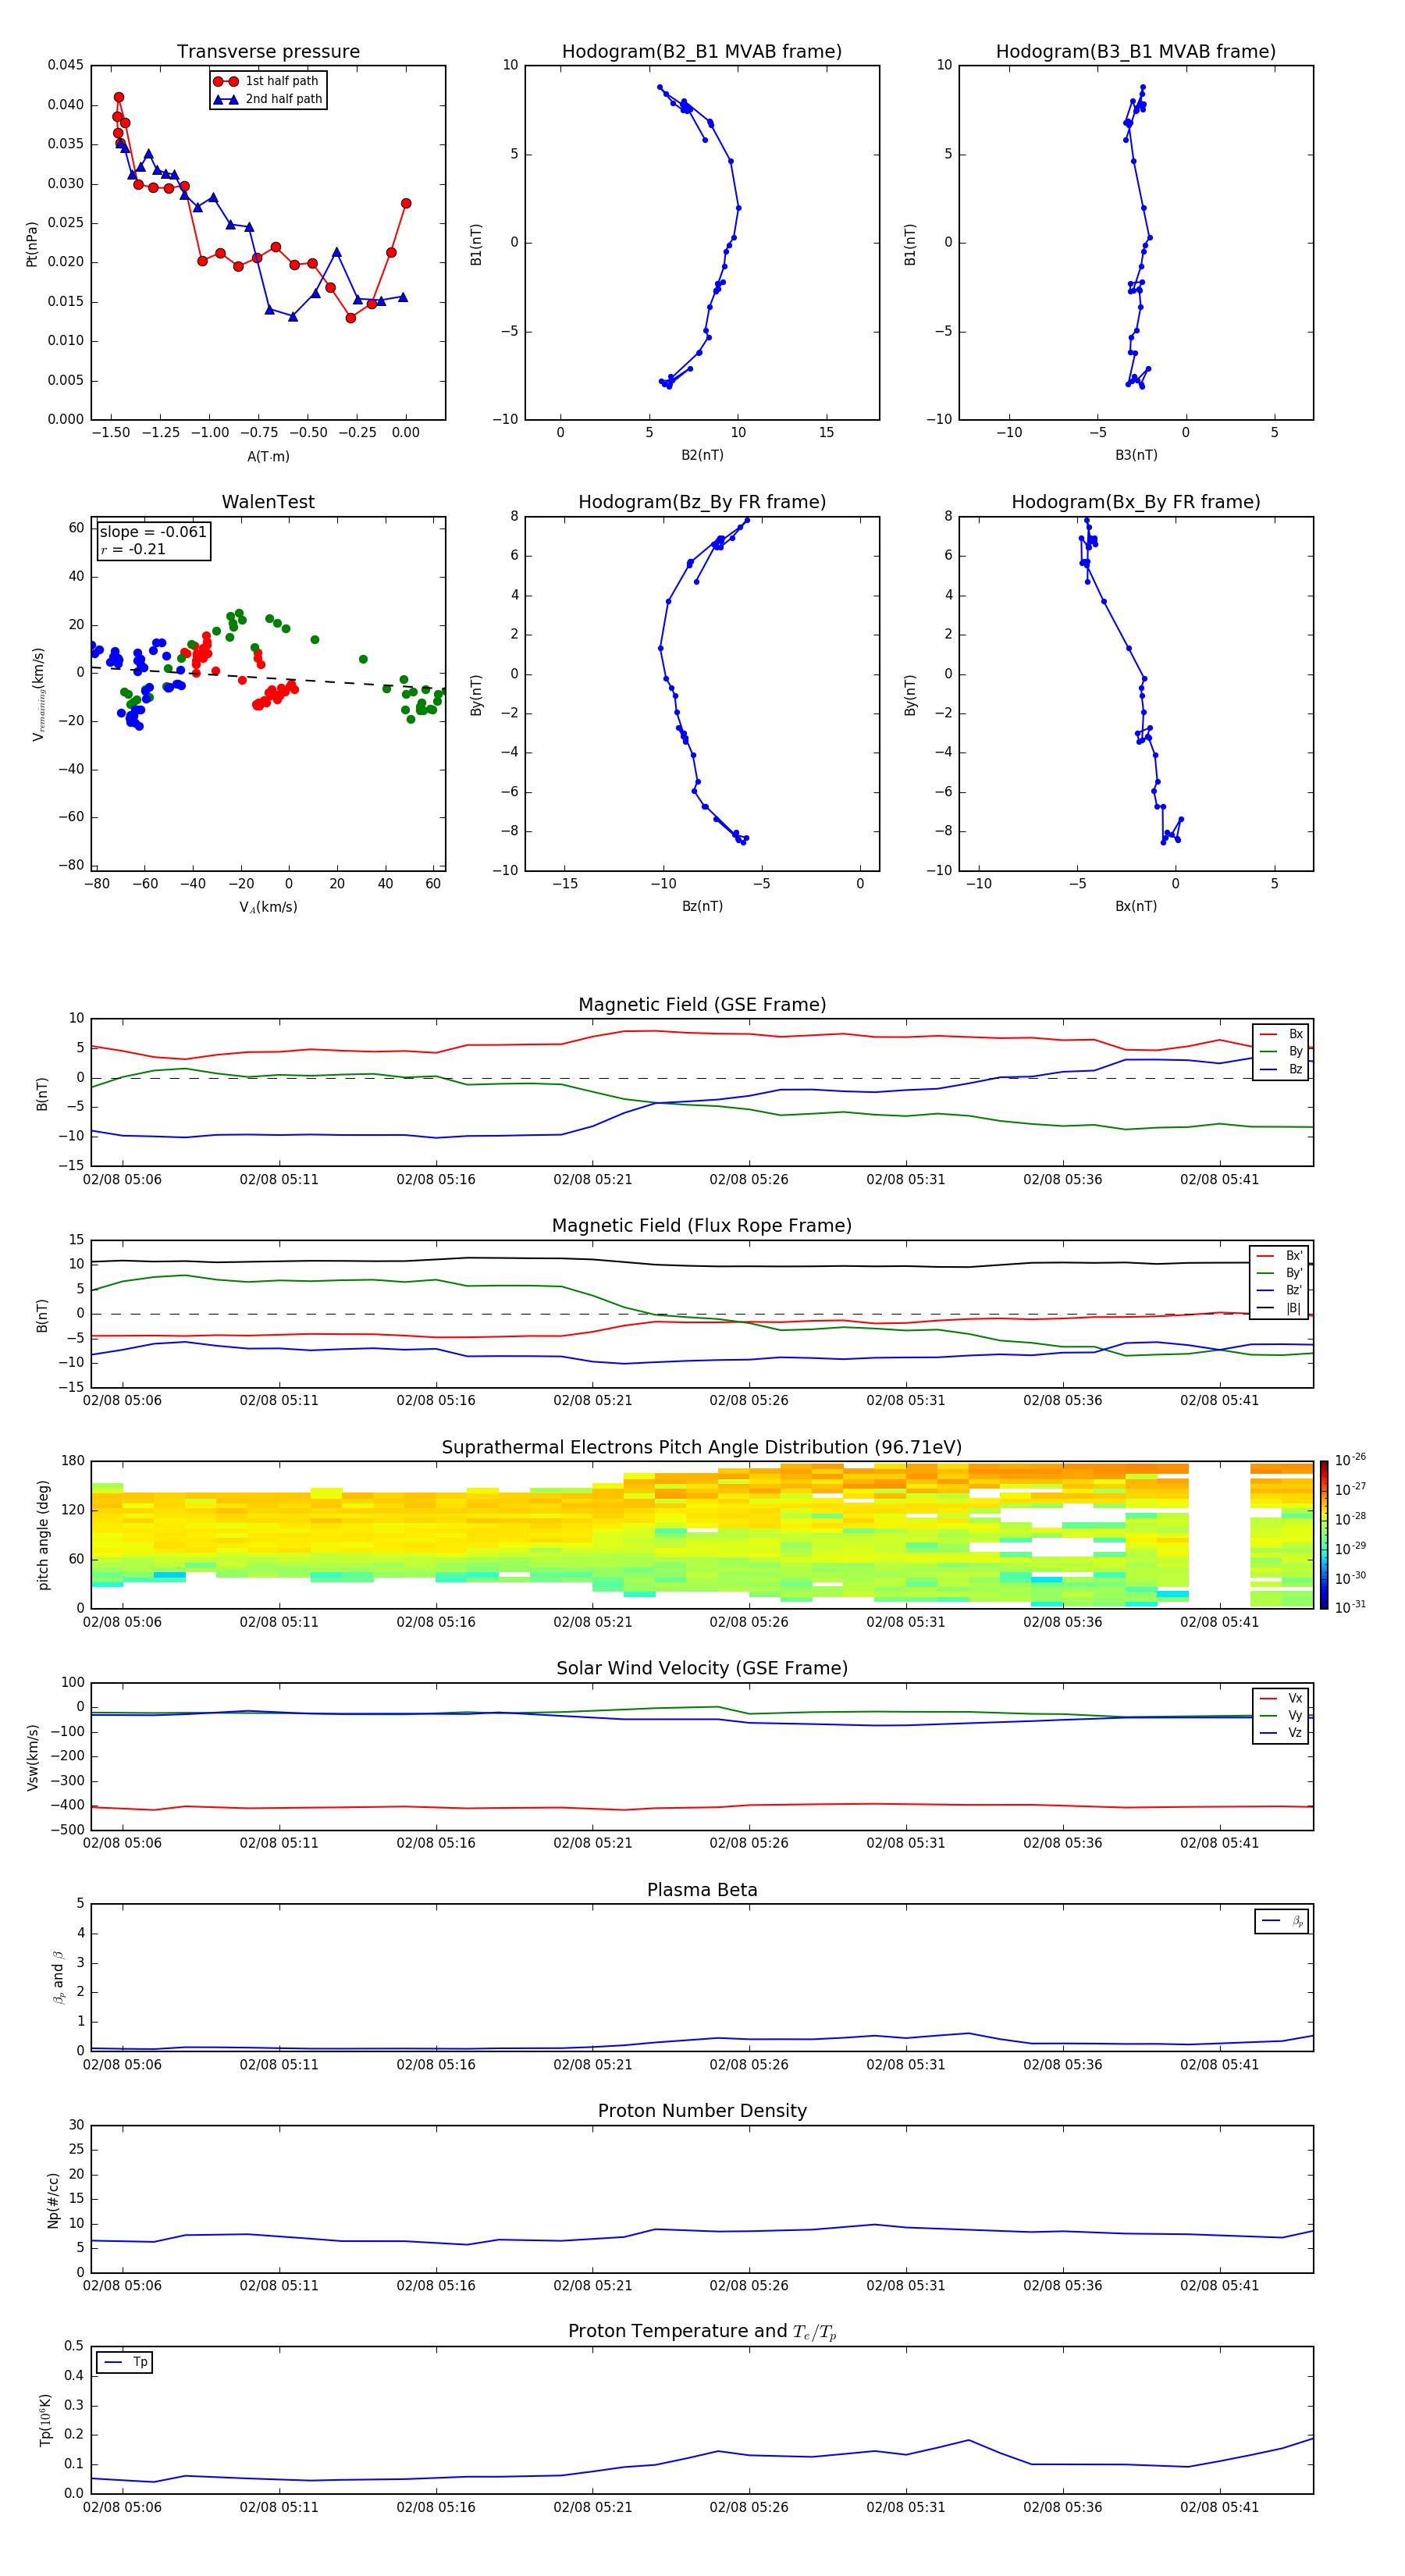Click the white data gap in pitch angle plot

coord(1219,1534)
